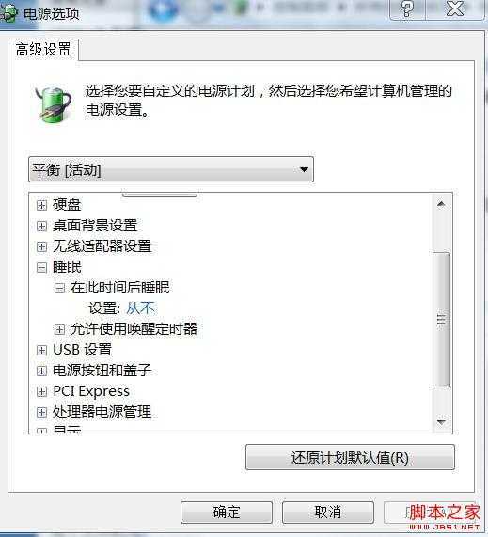Confirm with the 确定 button
Viewport: 488px width, 537px height.
(x=227, y=513)
